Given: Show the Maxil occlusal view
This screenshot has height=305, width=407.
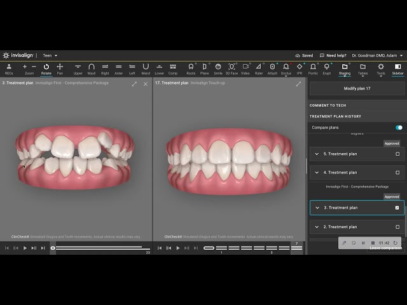Looking at the screenshot, I should pyautogui.click(x=92, y=69).
